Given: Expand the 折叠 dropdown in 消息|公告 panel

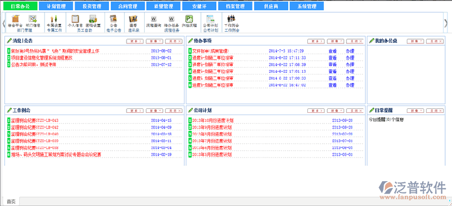Looking at the screenshot, I should pyautogui.click(x=154, y=41).
